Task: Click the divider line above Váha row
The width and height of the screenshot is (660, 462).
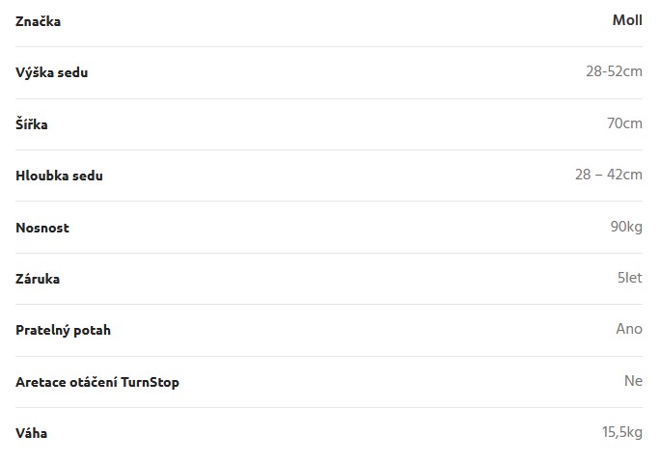Action: click(x=329, y=407)
